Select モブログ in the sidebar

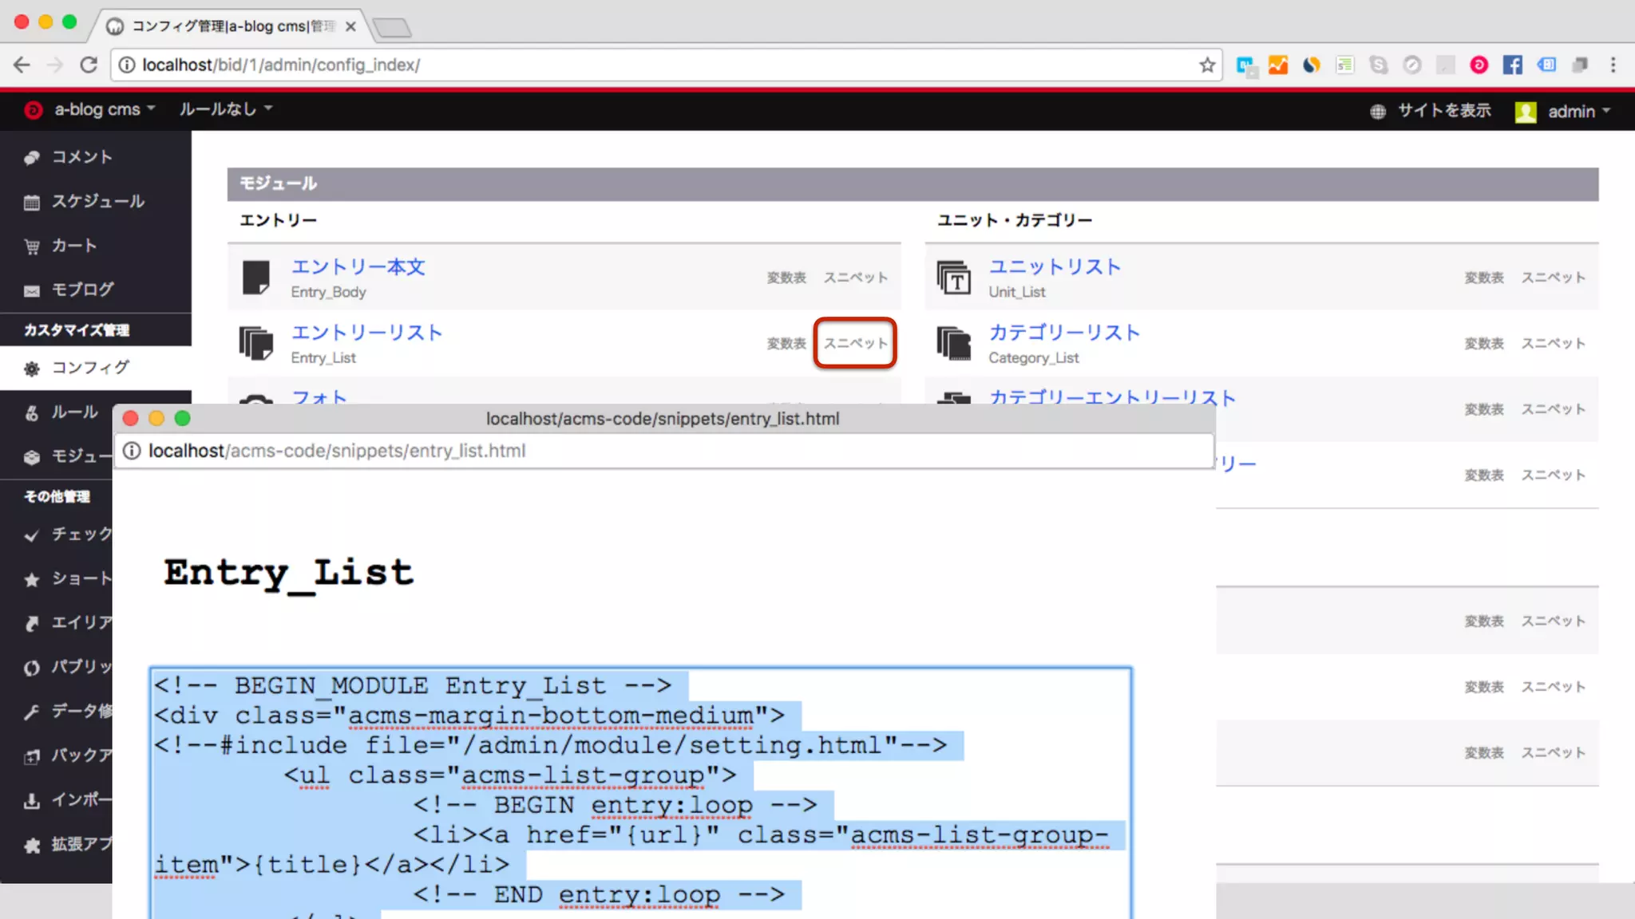pyautogui.click(x=82, y=290)
